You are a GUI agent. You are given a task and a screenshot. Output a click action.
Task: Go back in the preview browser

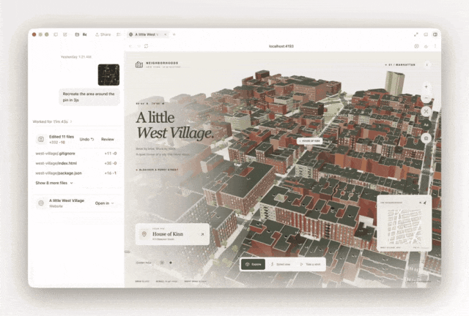(x=130, y=46)
